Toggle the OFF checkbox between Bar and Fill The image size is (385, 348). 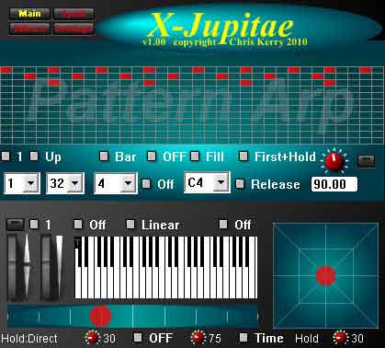[x=152, y=157]
